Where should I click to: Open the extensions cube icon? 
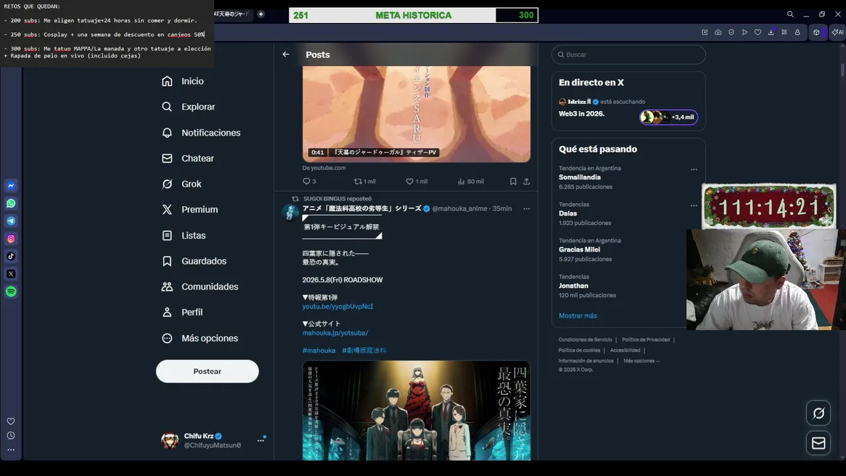point(816,32)
